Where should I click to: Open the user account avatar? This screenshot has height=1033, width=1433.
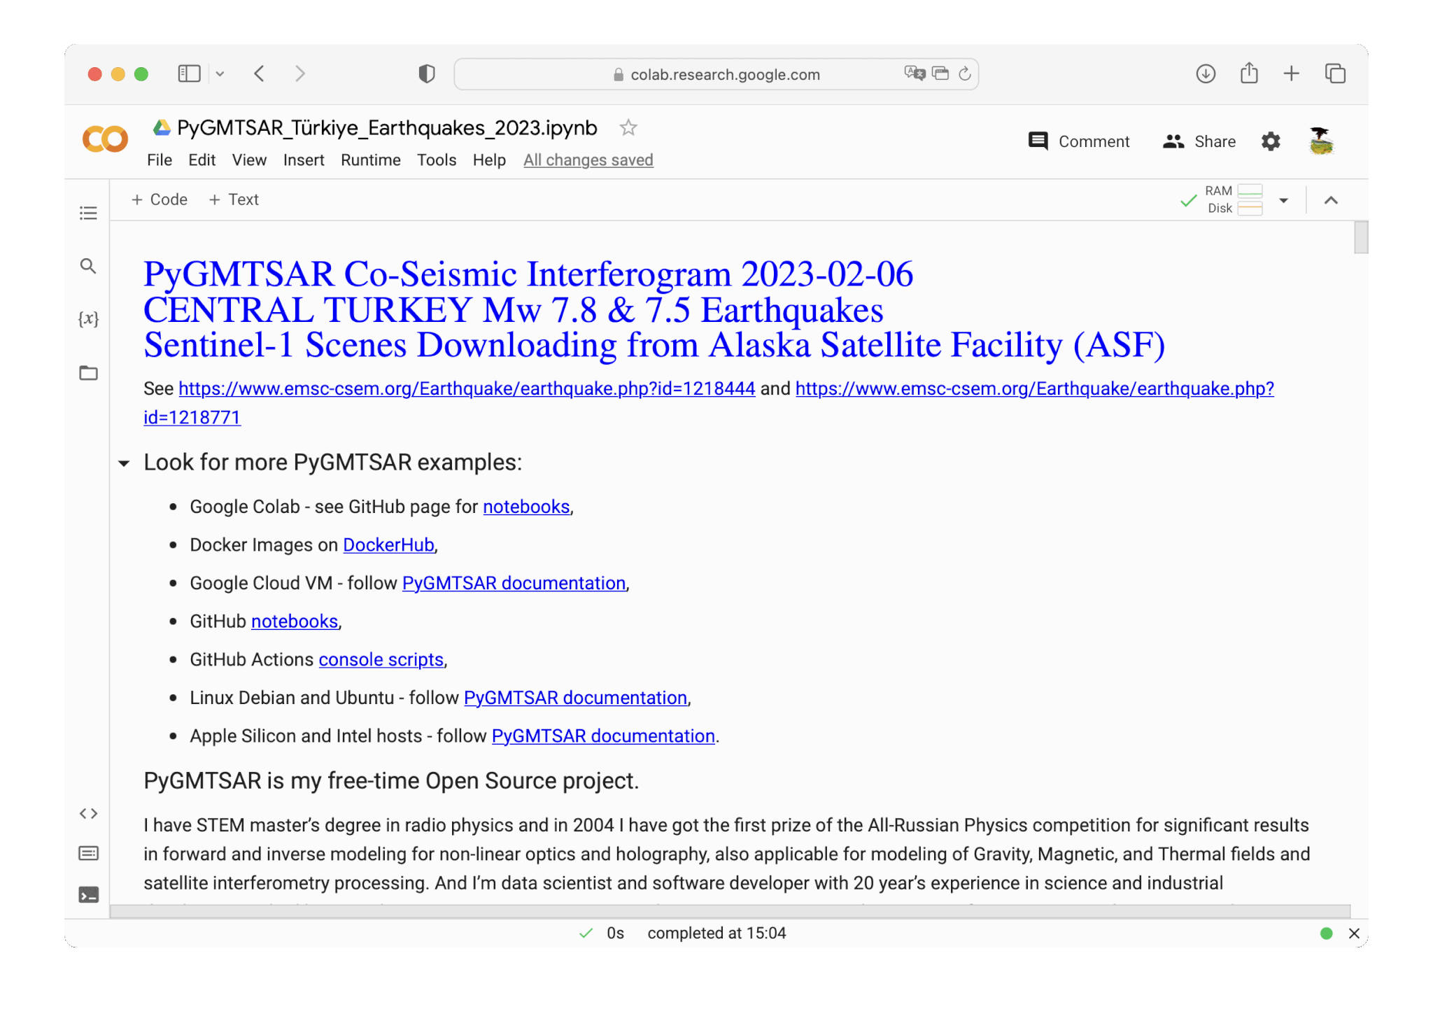(1321, 141)
